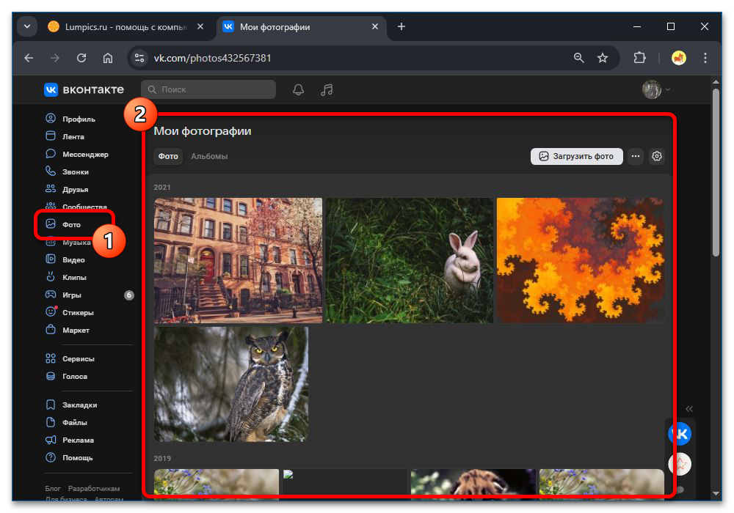Open Закладки bookmarks
This screenshot has height=513, width=734.
click(x=71, y=405)
